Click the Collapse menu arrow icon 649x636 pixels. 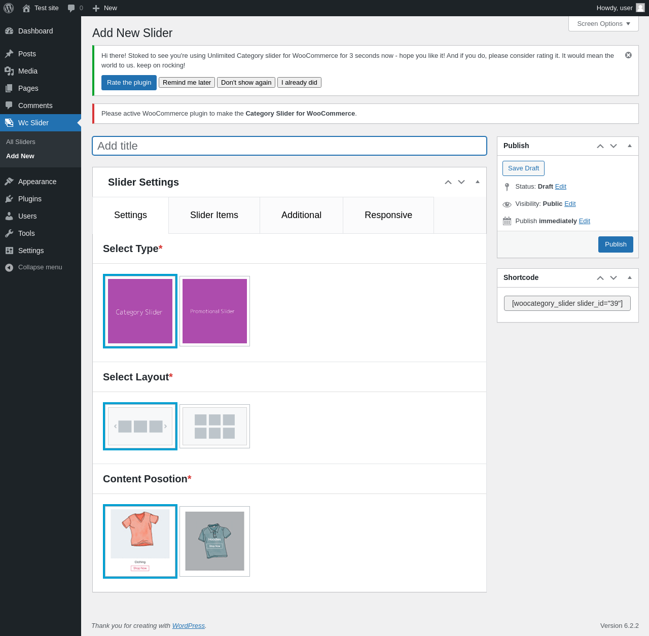[x=9, y=267]
